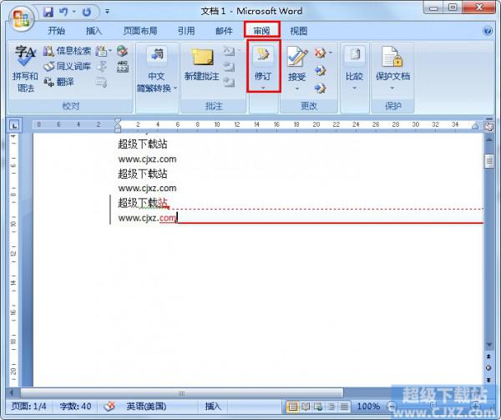The image size is (501, 420).
Task: Expand the 接受 dropdown arrow
Action: (x=297, y=89)
